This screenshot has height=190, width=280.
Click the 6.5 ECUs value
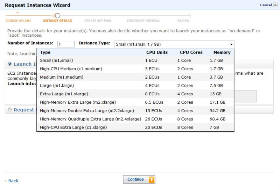pos(154,102)
